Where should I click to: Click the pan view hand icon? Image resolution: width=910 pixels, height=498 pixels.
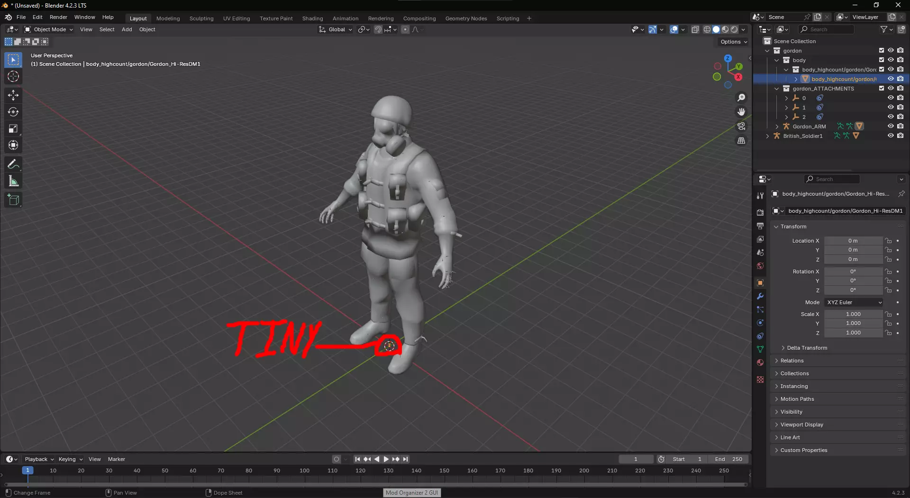point(741,112)
